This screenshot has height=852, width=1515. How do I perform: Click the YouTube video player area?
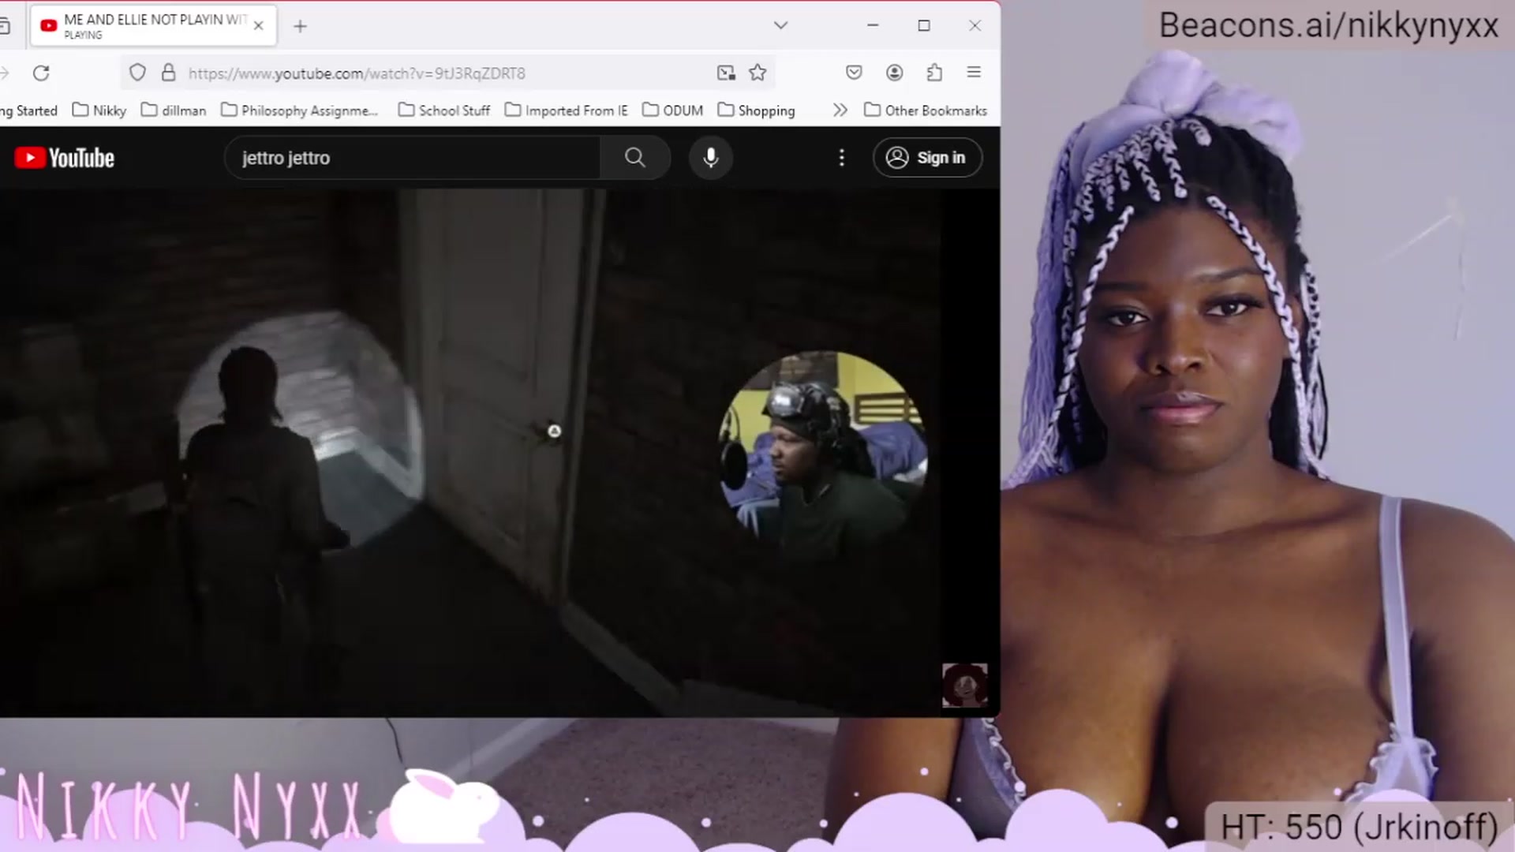click(499, 453)
